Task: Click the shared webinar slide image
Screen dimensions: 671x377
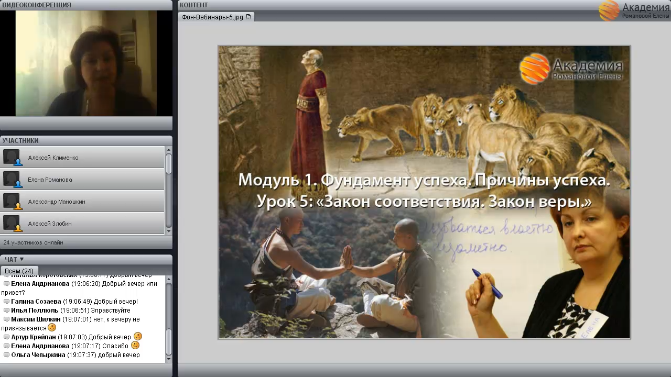Action: (x=424, y=192)
